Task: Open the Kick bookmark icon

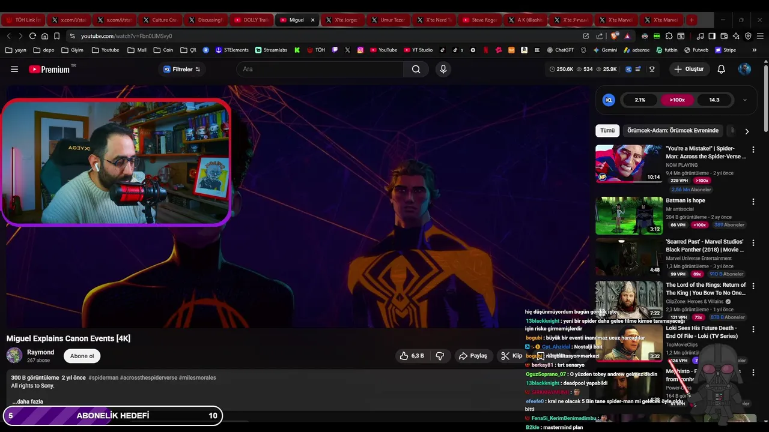Action: pos(297,50)
